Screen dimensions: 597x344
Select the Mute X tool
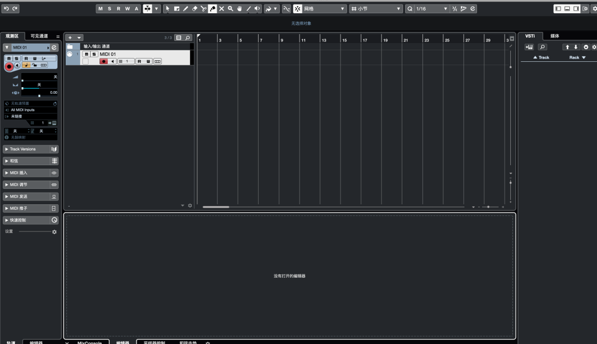tap(222, 9)
